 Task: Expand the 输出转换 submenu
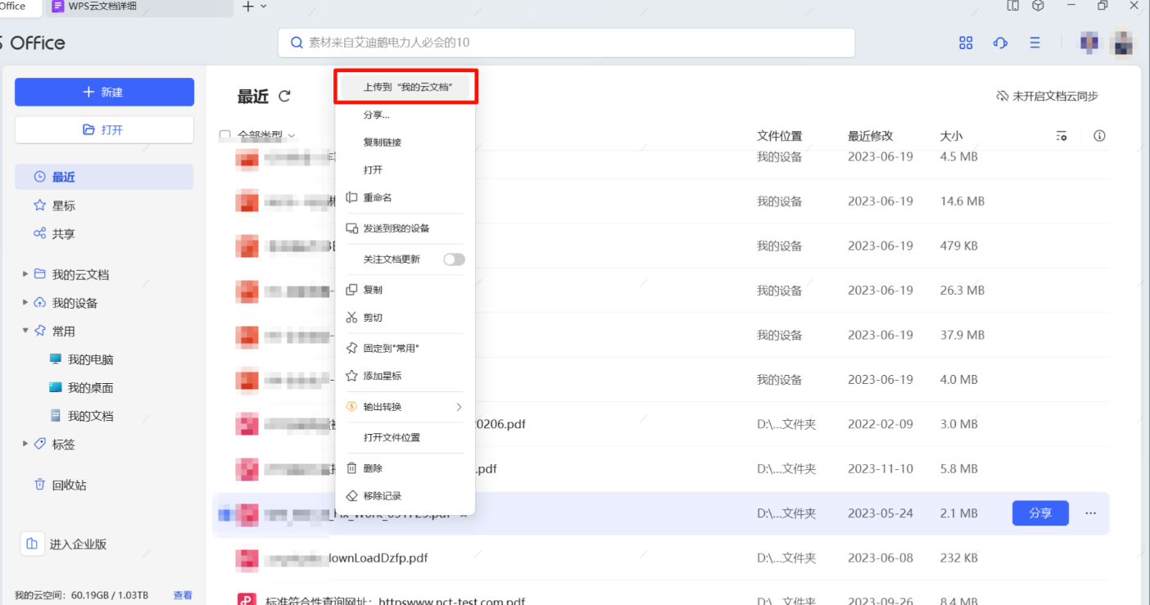click(x=459, y=407)
